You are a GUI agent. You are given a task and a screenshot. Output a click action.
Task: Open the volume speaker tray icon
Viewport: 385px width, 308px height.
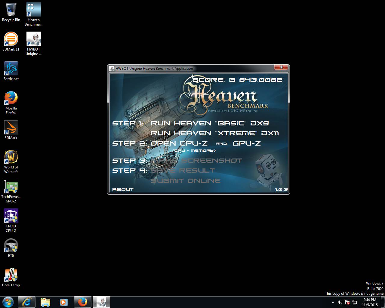point(340,302)
